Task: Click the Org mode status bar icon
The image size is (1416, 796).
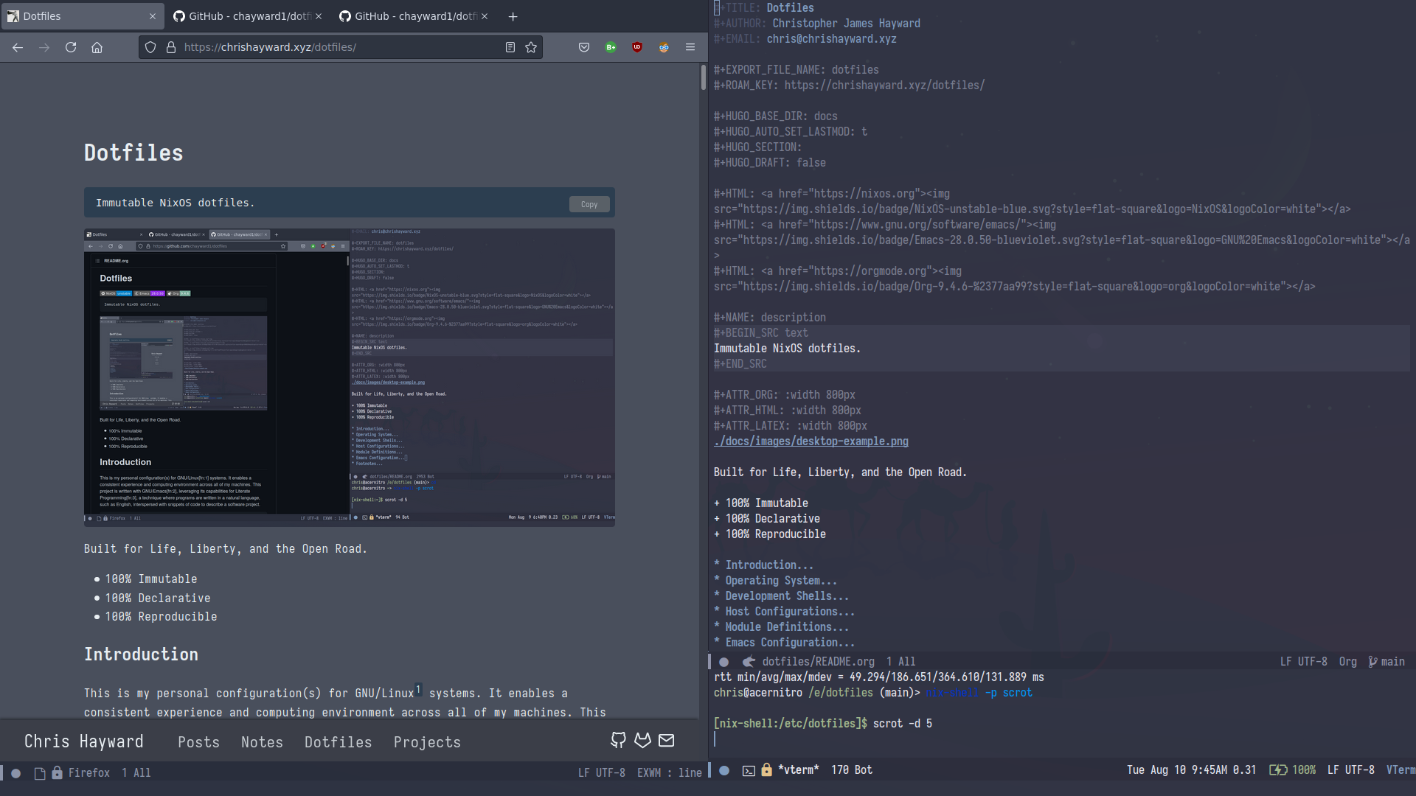Action: coord(1348,661)
